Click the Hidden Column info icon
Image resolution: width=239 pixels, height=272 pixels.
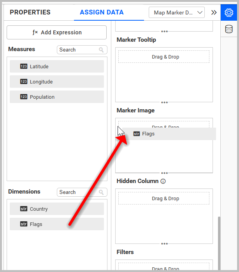click(x=163, y=181)
